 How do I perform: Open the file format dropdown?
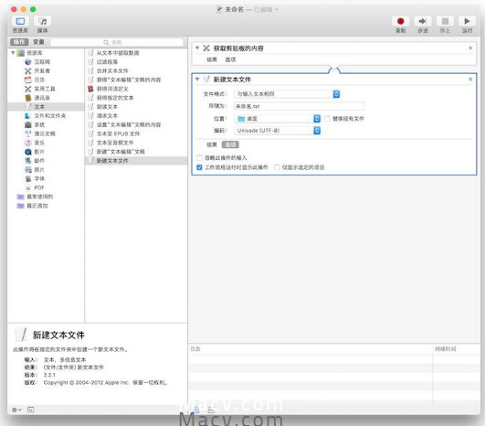tap(287, 94)
